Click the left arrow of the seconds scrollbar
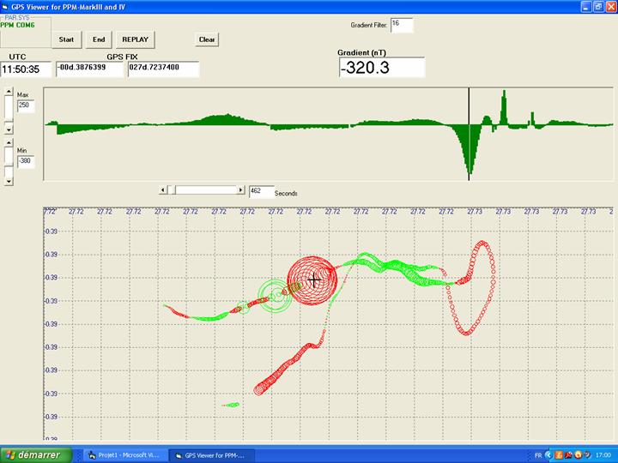The width and height of the screenshot is (618, 463). [x=164, y=189]
